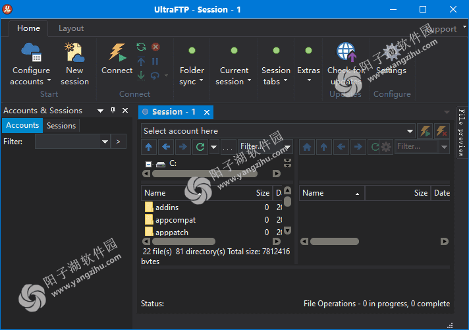
Task: Select the addins folder
Action: click(166, 207)
